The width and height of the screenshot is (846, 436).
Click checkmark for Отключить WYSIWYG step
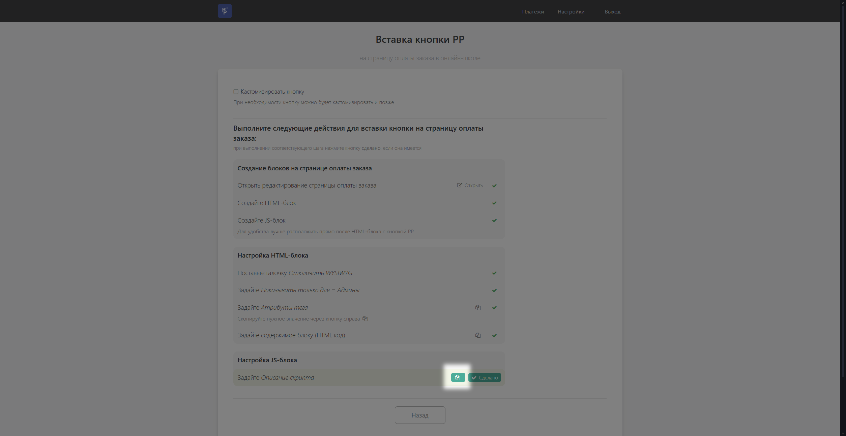pyautogui.click(x=494, y=273)
